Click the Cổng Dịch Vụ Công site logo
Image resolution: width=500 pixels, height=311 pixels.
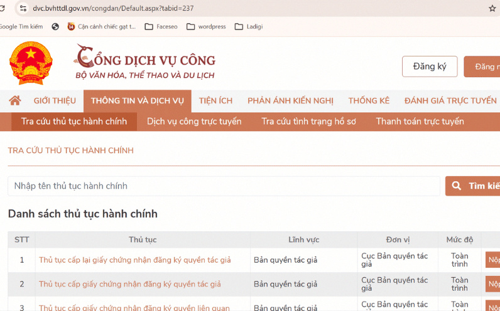[144, 62]
